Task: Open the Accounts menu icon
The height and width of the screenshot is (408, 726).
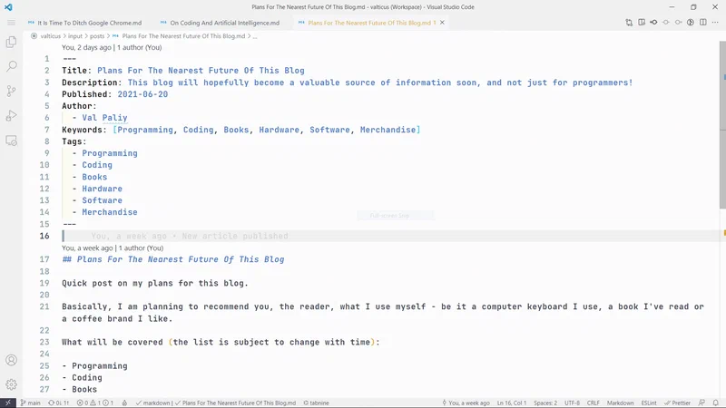Action: [x=12, y=361]
